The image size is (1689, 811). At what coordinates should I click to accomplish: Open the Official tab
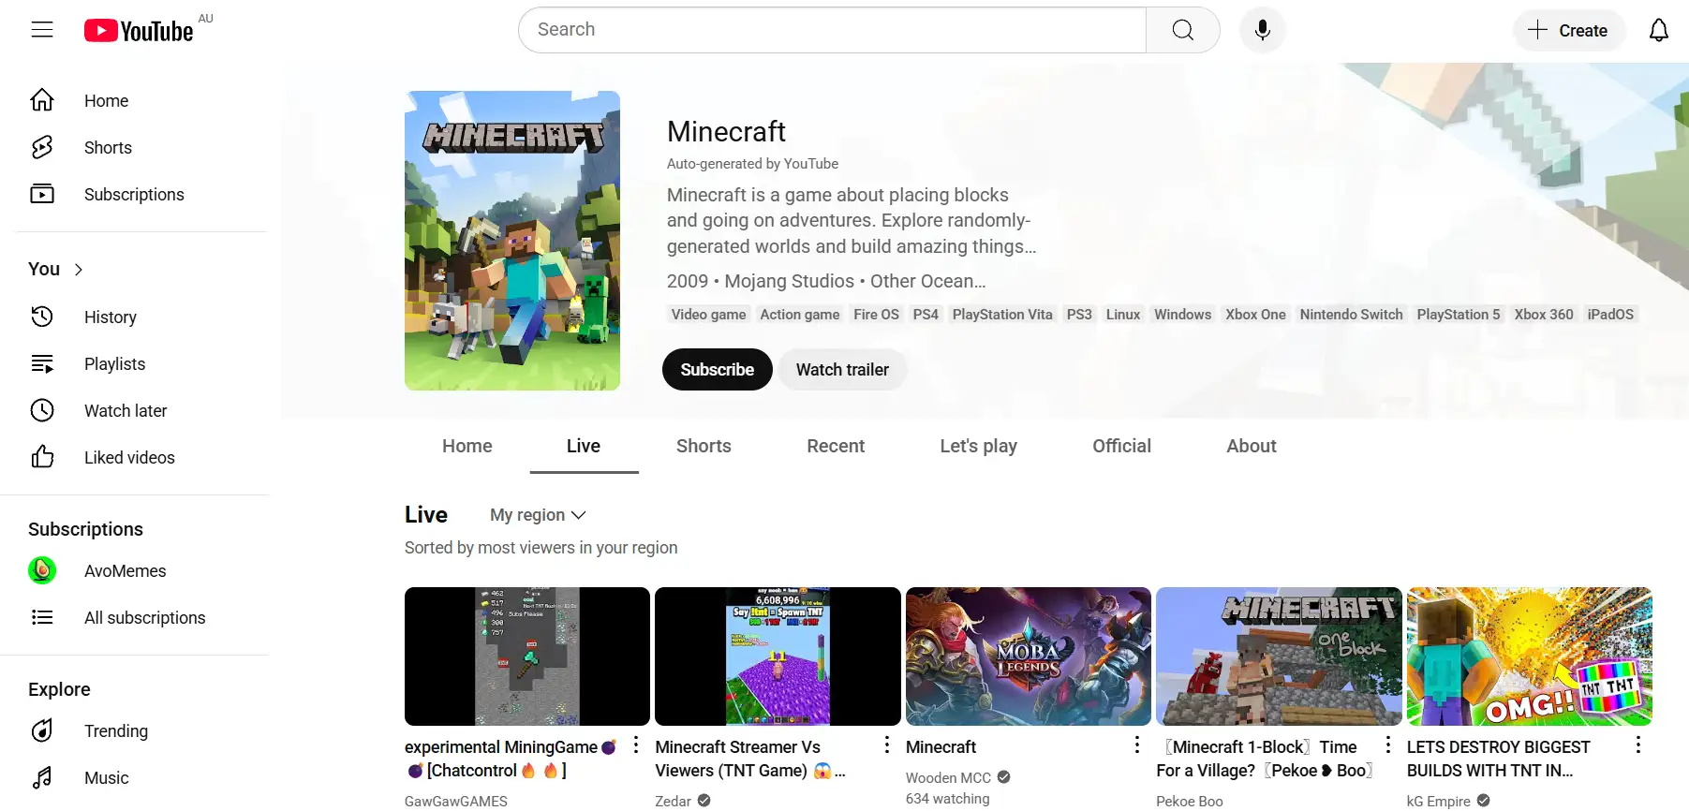[x=1121, y=446]
